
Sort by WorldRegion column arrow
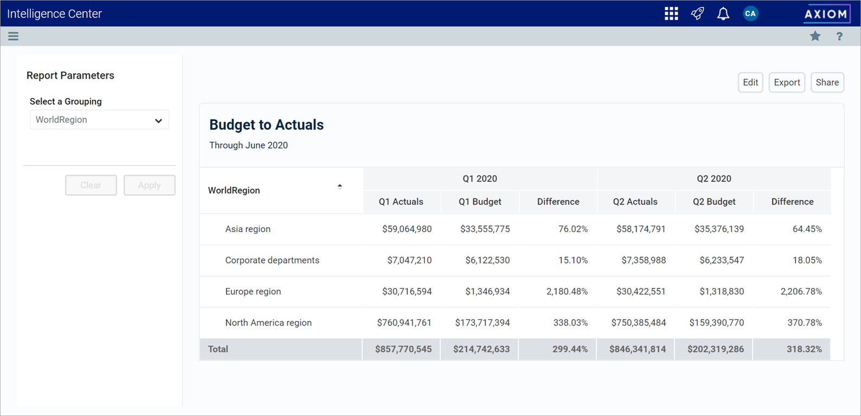[x=340, y=186]
